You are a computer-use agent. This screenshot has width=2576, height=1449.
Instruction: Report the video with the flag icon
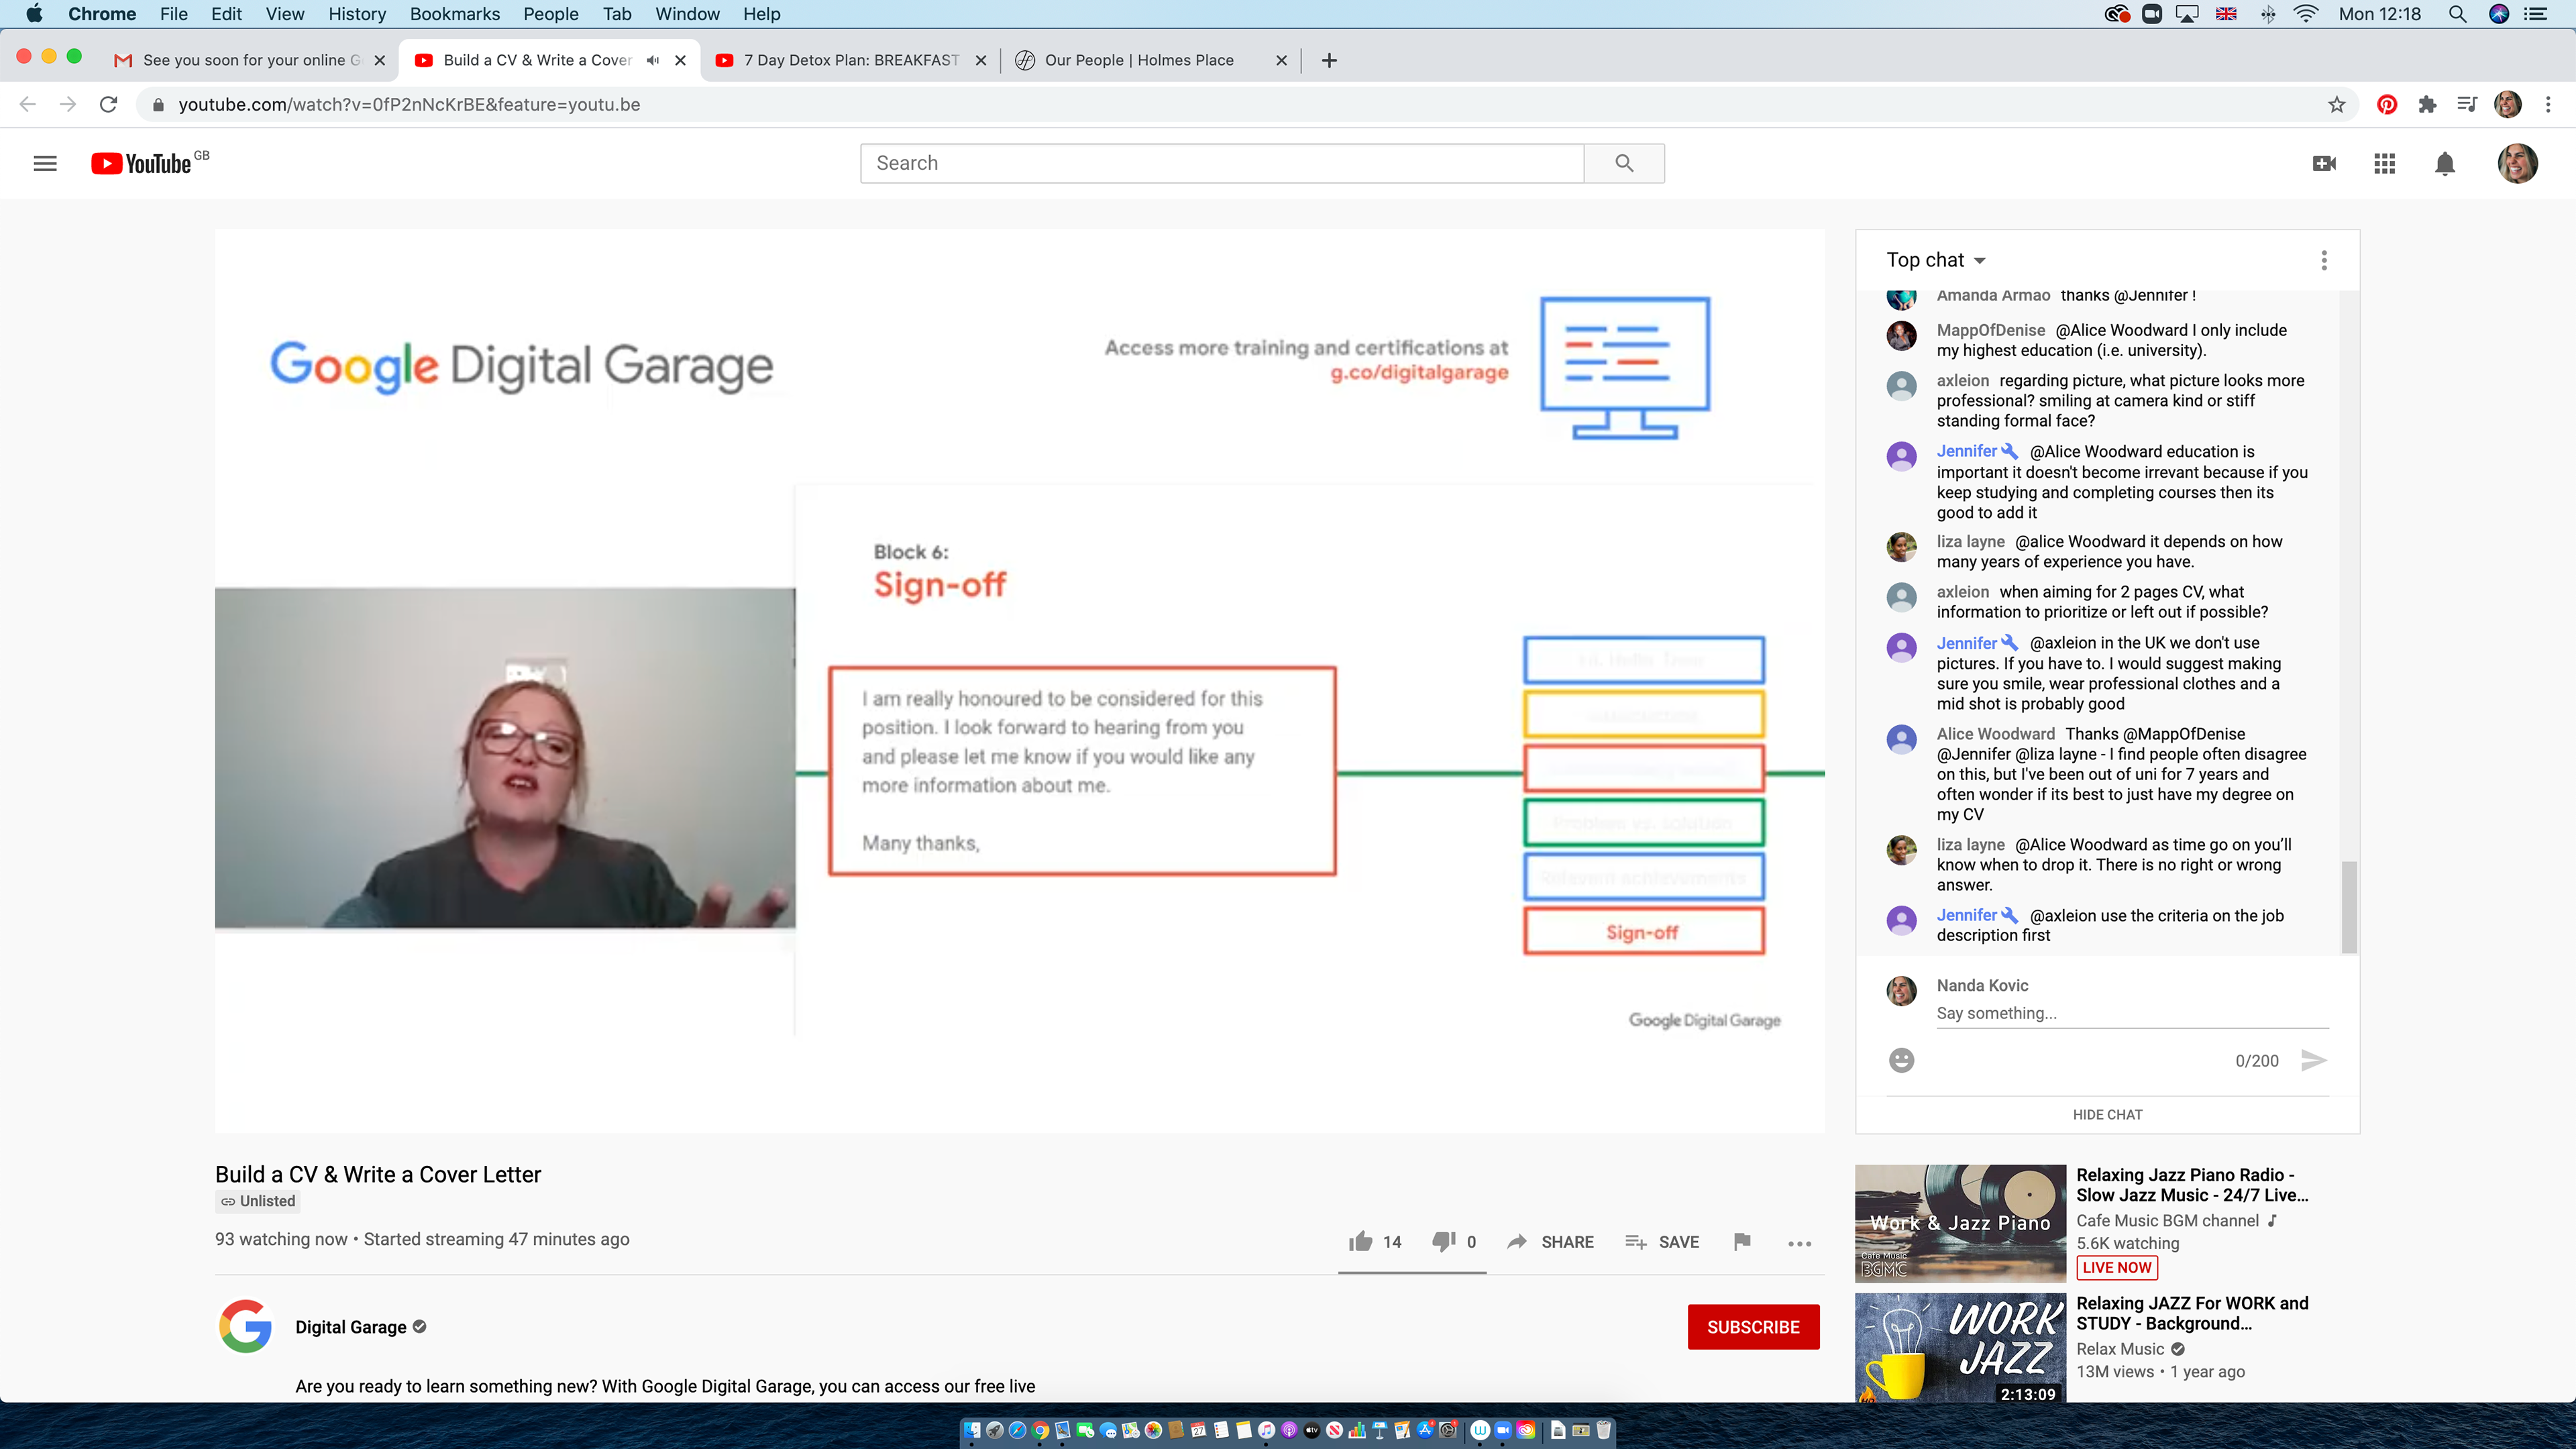pos(1742,1241)
